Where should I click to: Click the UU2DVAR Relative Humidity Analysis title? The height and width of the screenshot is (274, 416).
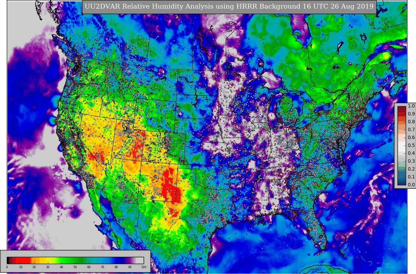229,7
